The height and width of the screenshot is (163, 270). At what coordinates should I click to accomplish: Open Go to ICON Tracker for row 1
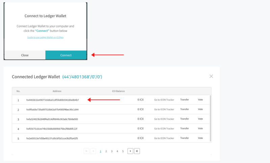point(164,100)
